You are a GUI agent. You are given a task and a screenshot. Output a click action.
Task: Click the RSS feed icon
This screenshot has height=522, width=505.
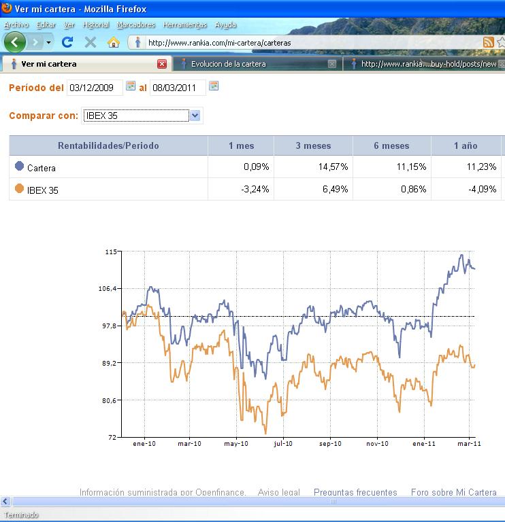click(x=488, y=42)
